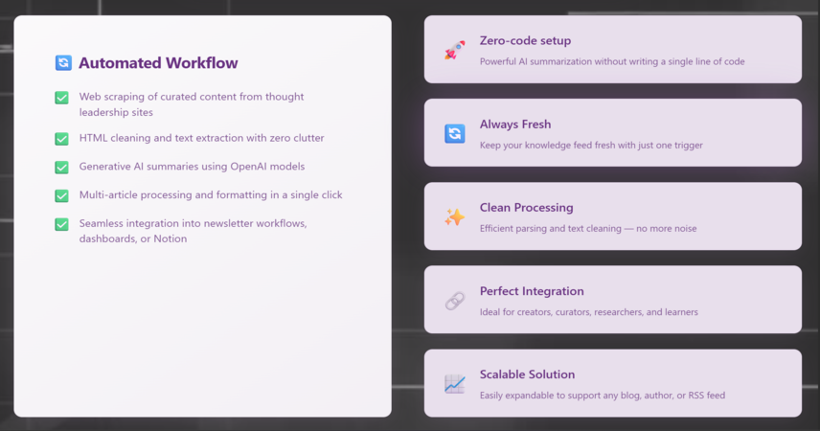
Task: Toggle the HTML cleaning checkmark
Action: (x=61, y=139)
